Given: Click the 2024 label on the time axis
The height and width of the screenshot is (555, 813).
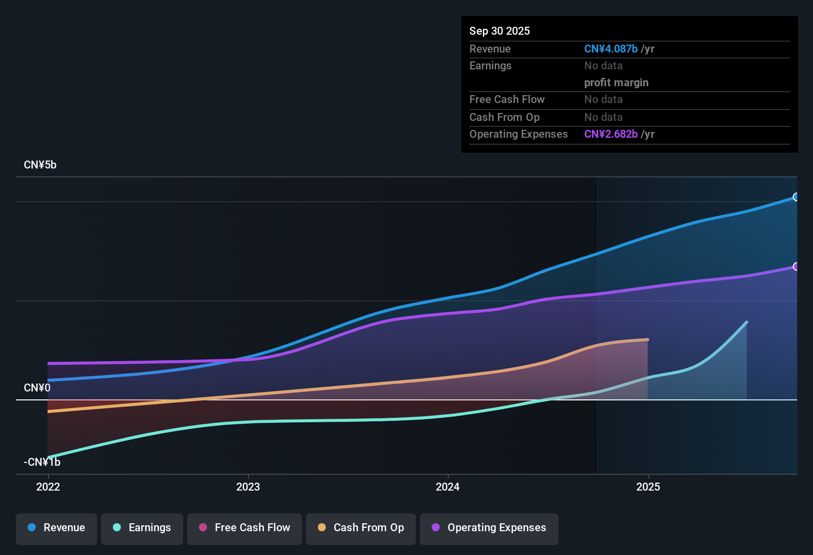Looking at the screenshot, I should click(x=447, y=487).
